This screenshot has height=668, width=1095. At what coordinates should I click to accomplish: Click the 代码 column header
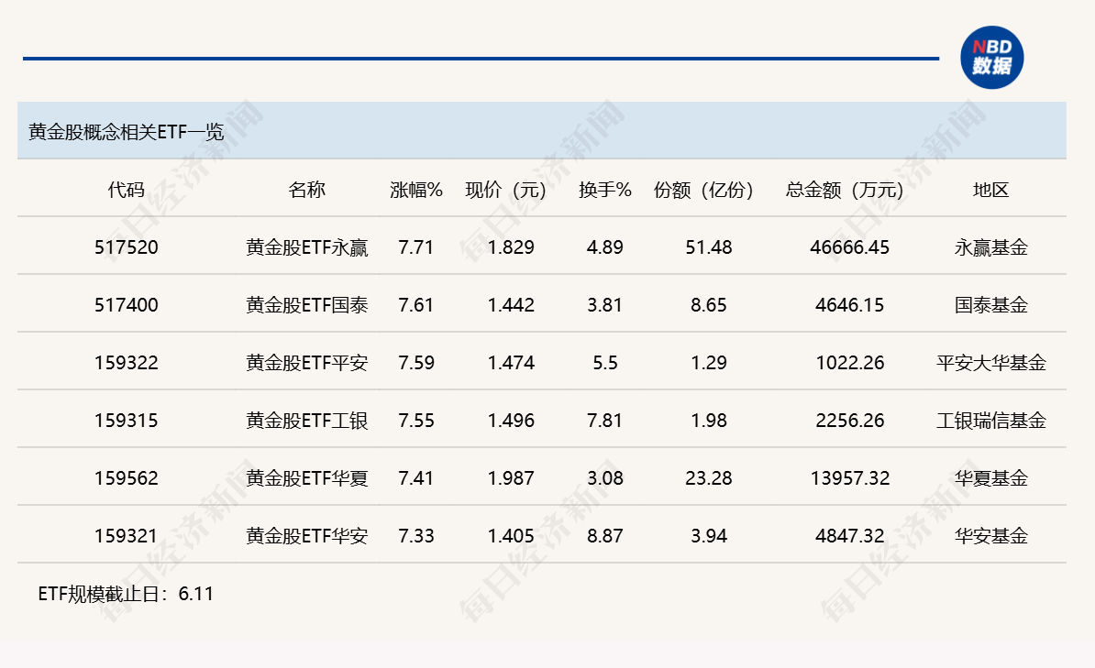coord(127,190)
